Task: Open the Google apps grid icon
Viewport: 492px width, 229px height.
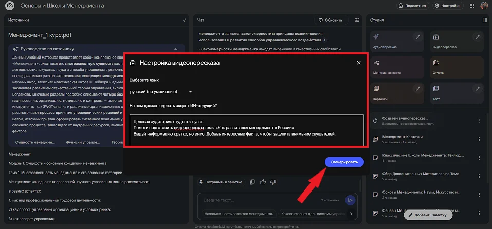Action: coord(472,6)
